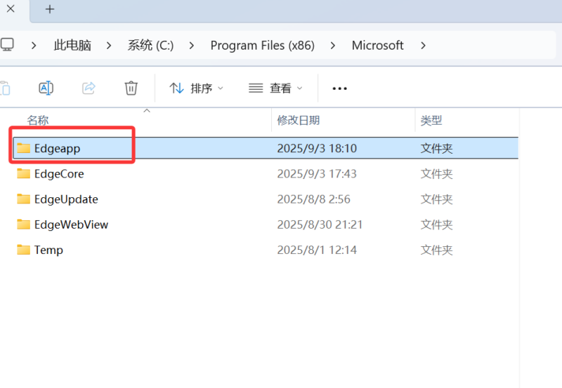Click date 2025/8/30 21:21
The image size is (562, 388).
tap(320, 225)
